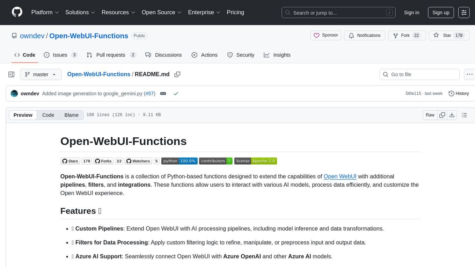Screen dimensions: 475x267
Task: Expand commit message details ellipsis
Action: (163, 94)
